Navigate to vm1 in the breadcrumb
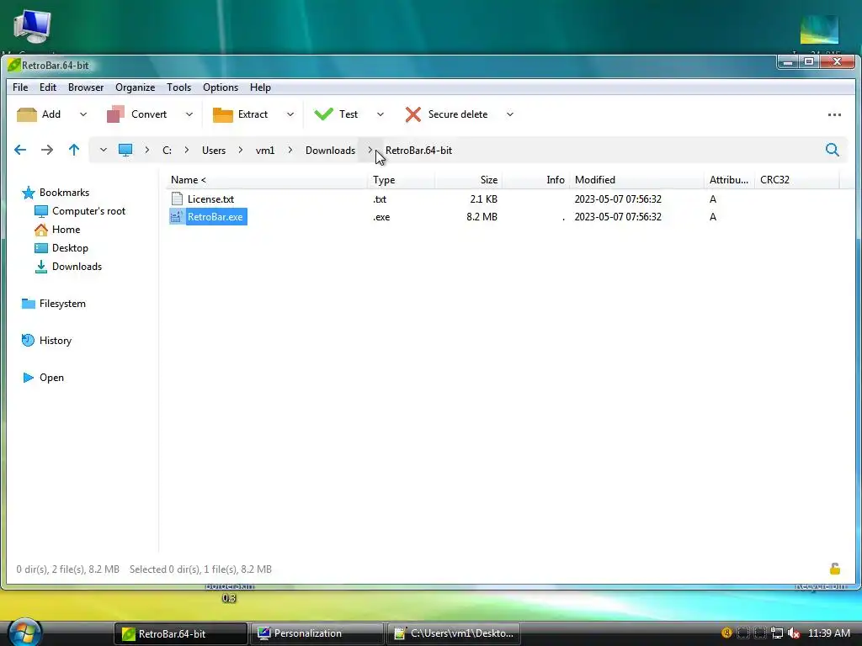Screen dimensions: 862x646 pyautogui.click(x=265, y=151)
